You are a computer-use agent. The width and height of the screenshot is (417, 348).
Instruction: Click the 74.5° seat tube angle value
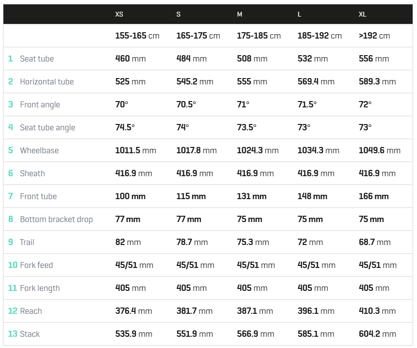(x=125, y=127)
